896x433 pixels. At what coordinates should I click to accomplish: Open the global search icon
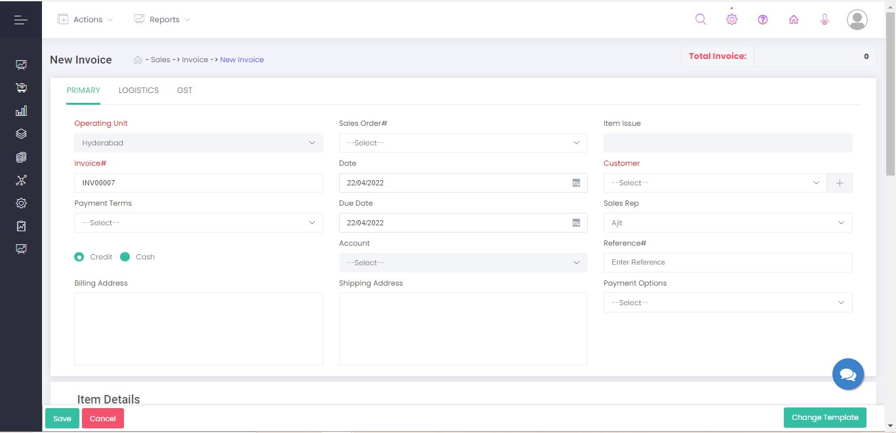[x=701, y=20]
